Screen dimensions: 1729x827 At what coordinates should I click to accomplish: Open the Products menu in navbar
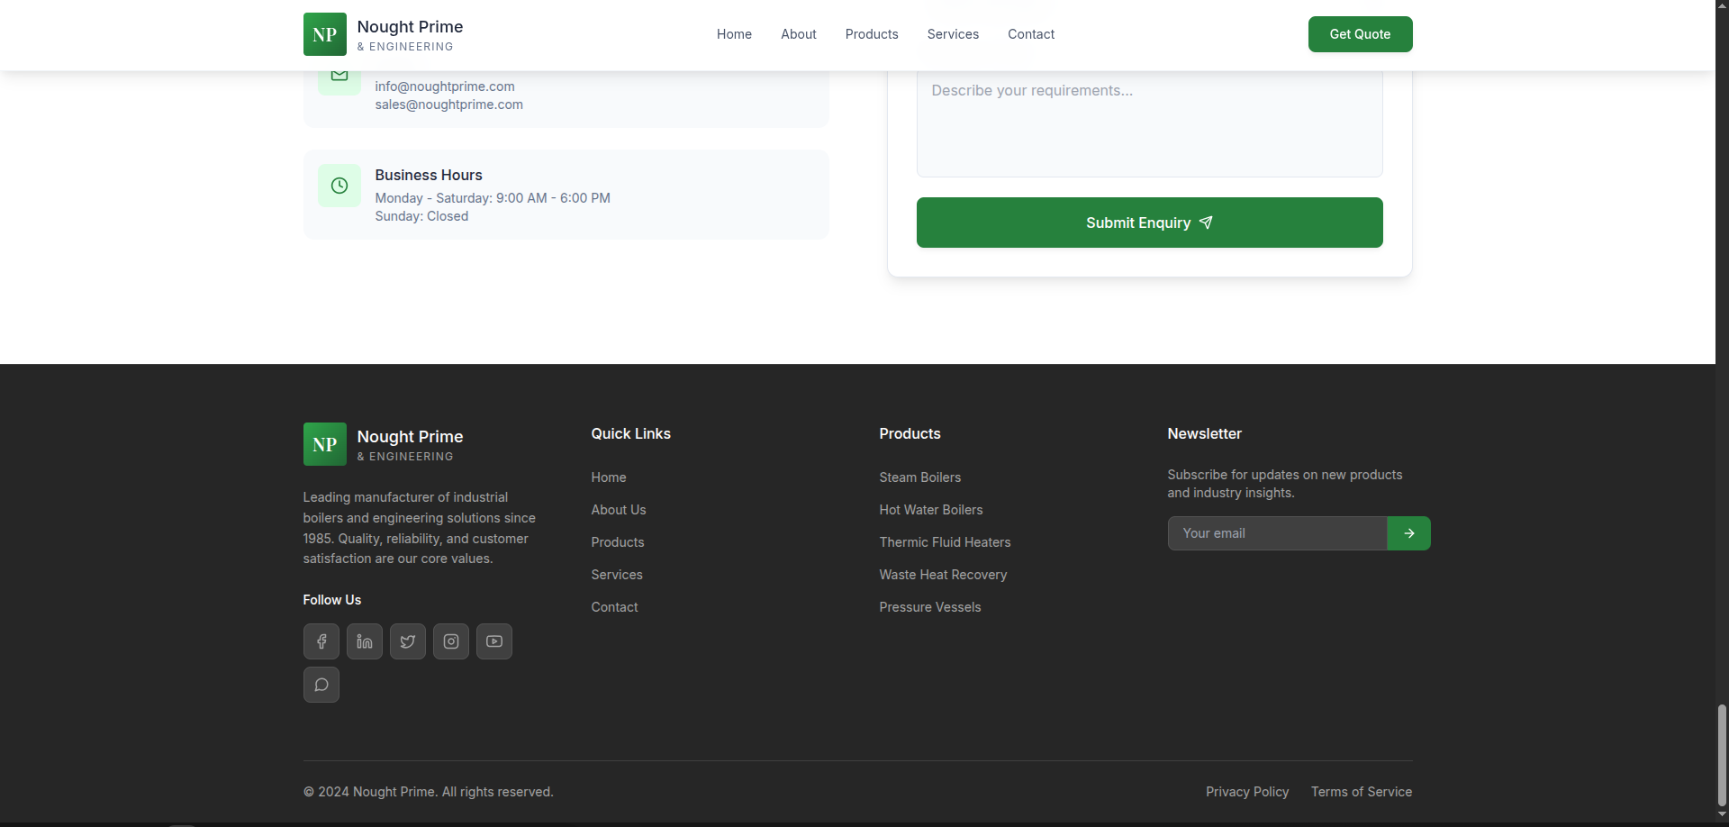point(871,34)
